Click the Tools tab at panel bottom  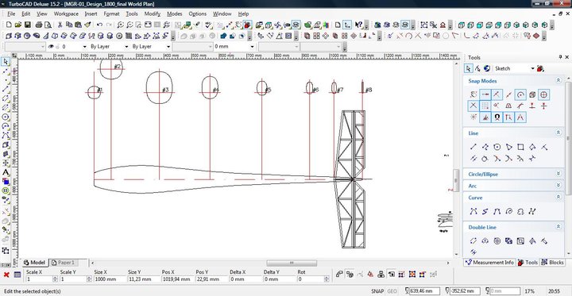coord(528,262)
